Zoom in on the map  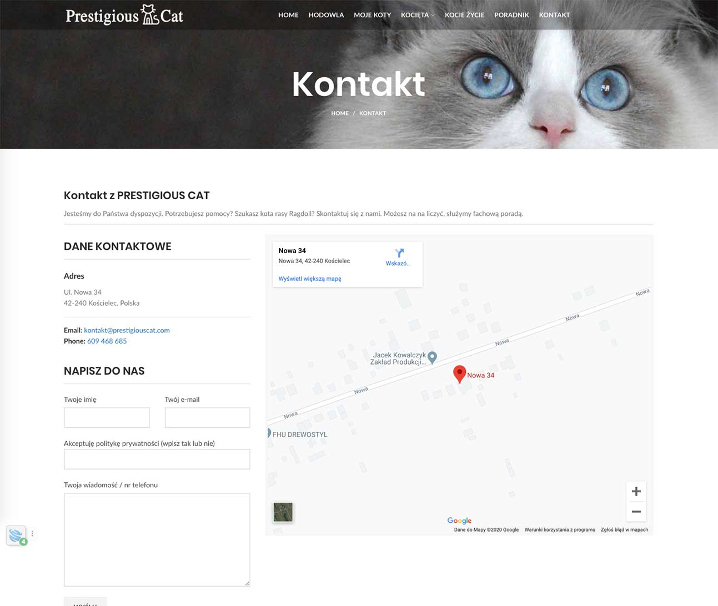coord(636,491)
